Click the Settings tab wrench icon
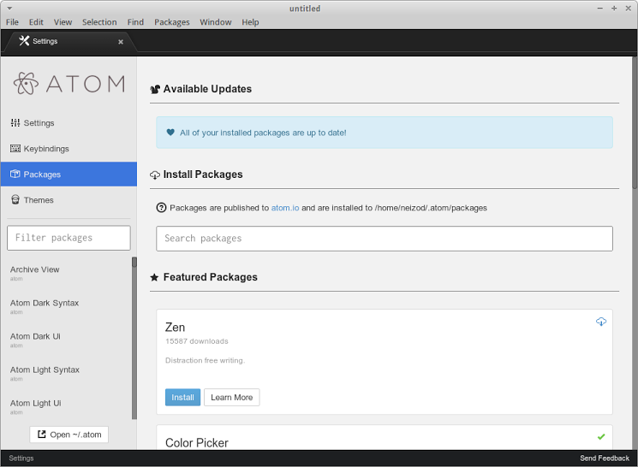Screen dimensions: 638x467 pos(24,41)
